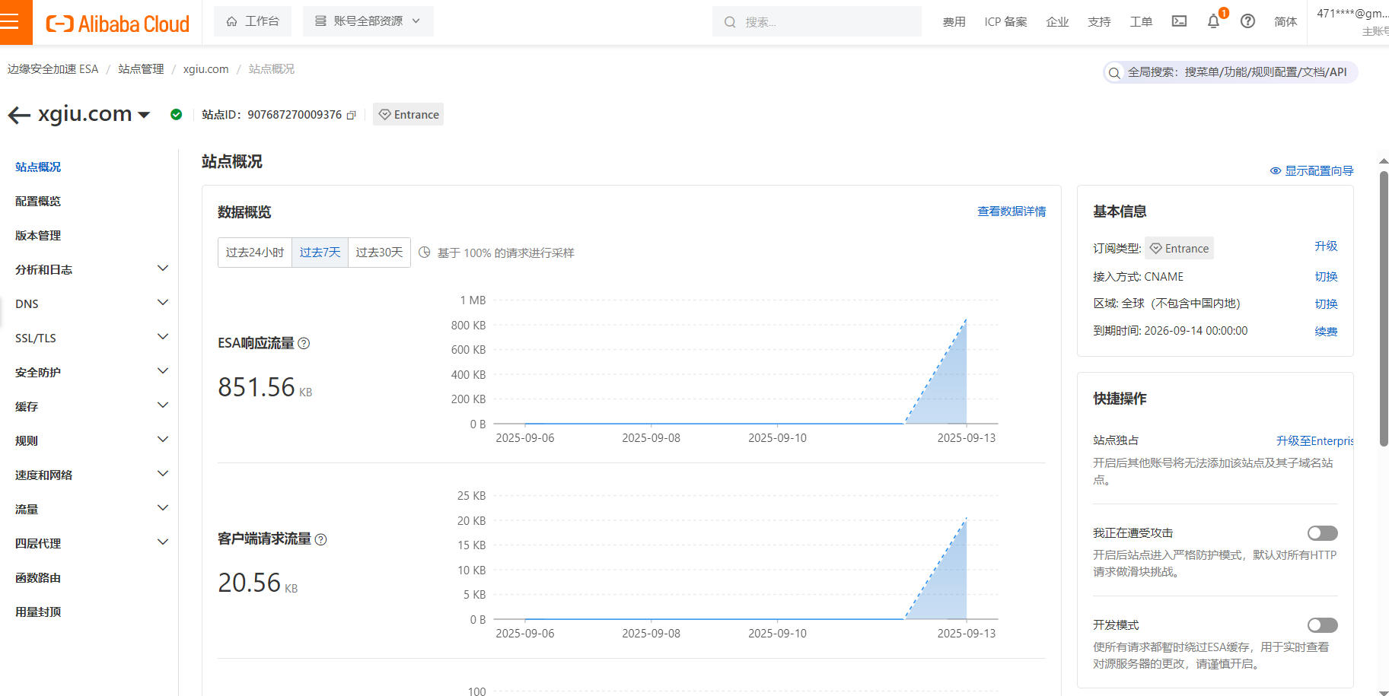The image size is (1389, 696).
Task: Select the 过去24小时 time range tab
Action: (x=254, y=253)
